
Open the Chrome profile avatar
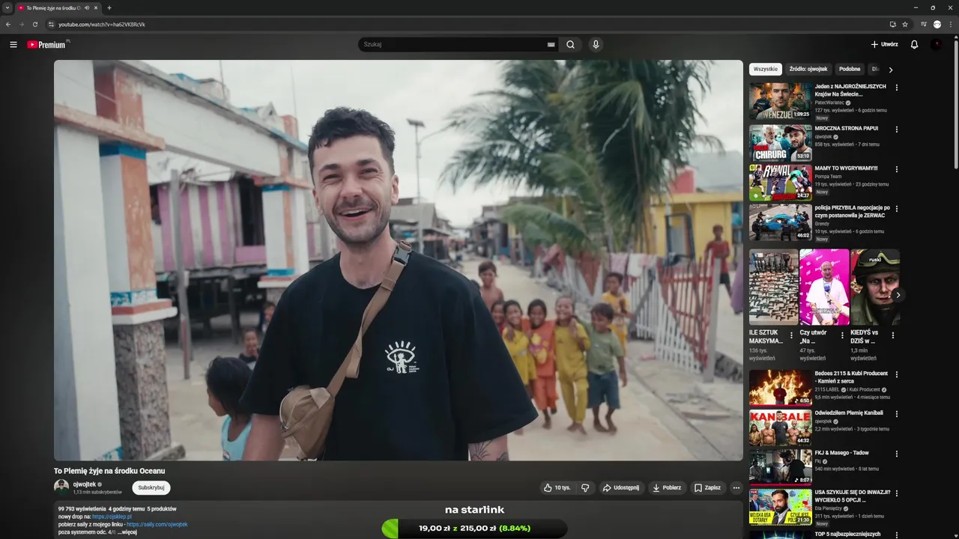point(937,24)
